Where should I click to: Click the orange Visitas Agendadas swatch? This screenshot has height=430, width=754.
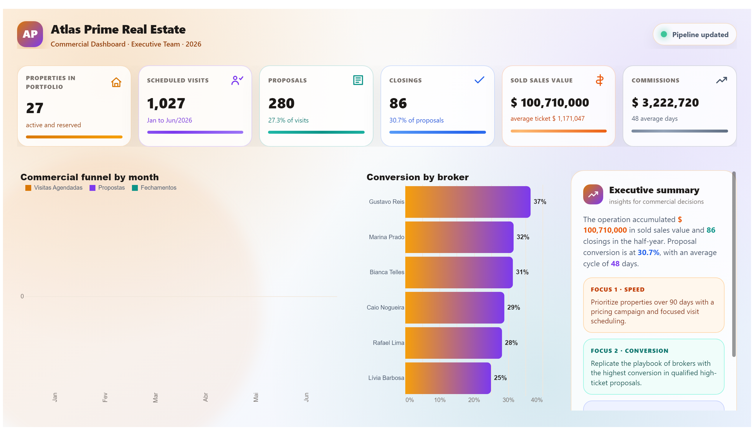pyautogui.click(x=28, y=188)
